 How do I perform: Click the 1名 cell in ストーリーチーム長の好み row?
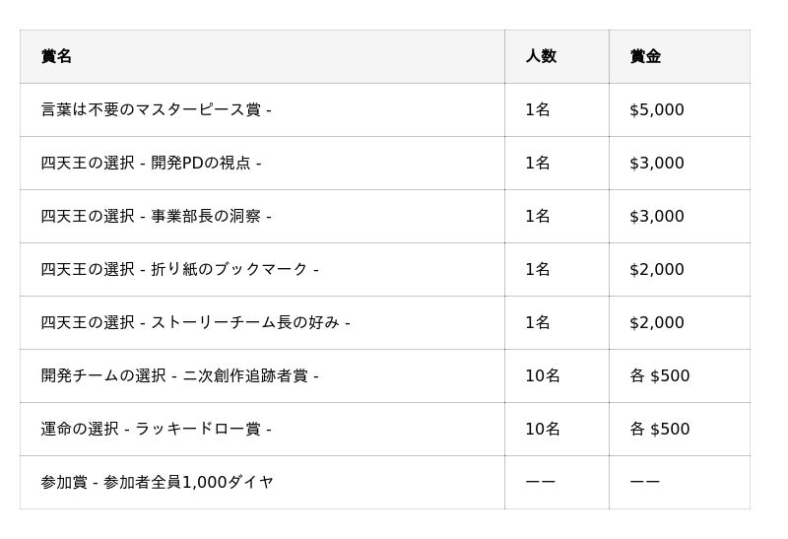[537, 322]
